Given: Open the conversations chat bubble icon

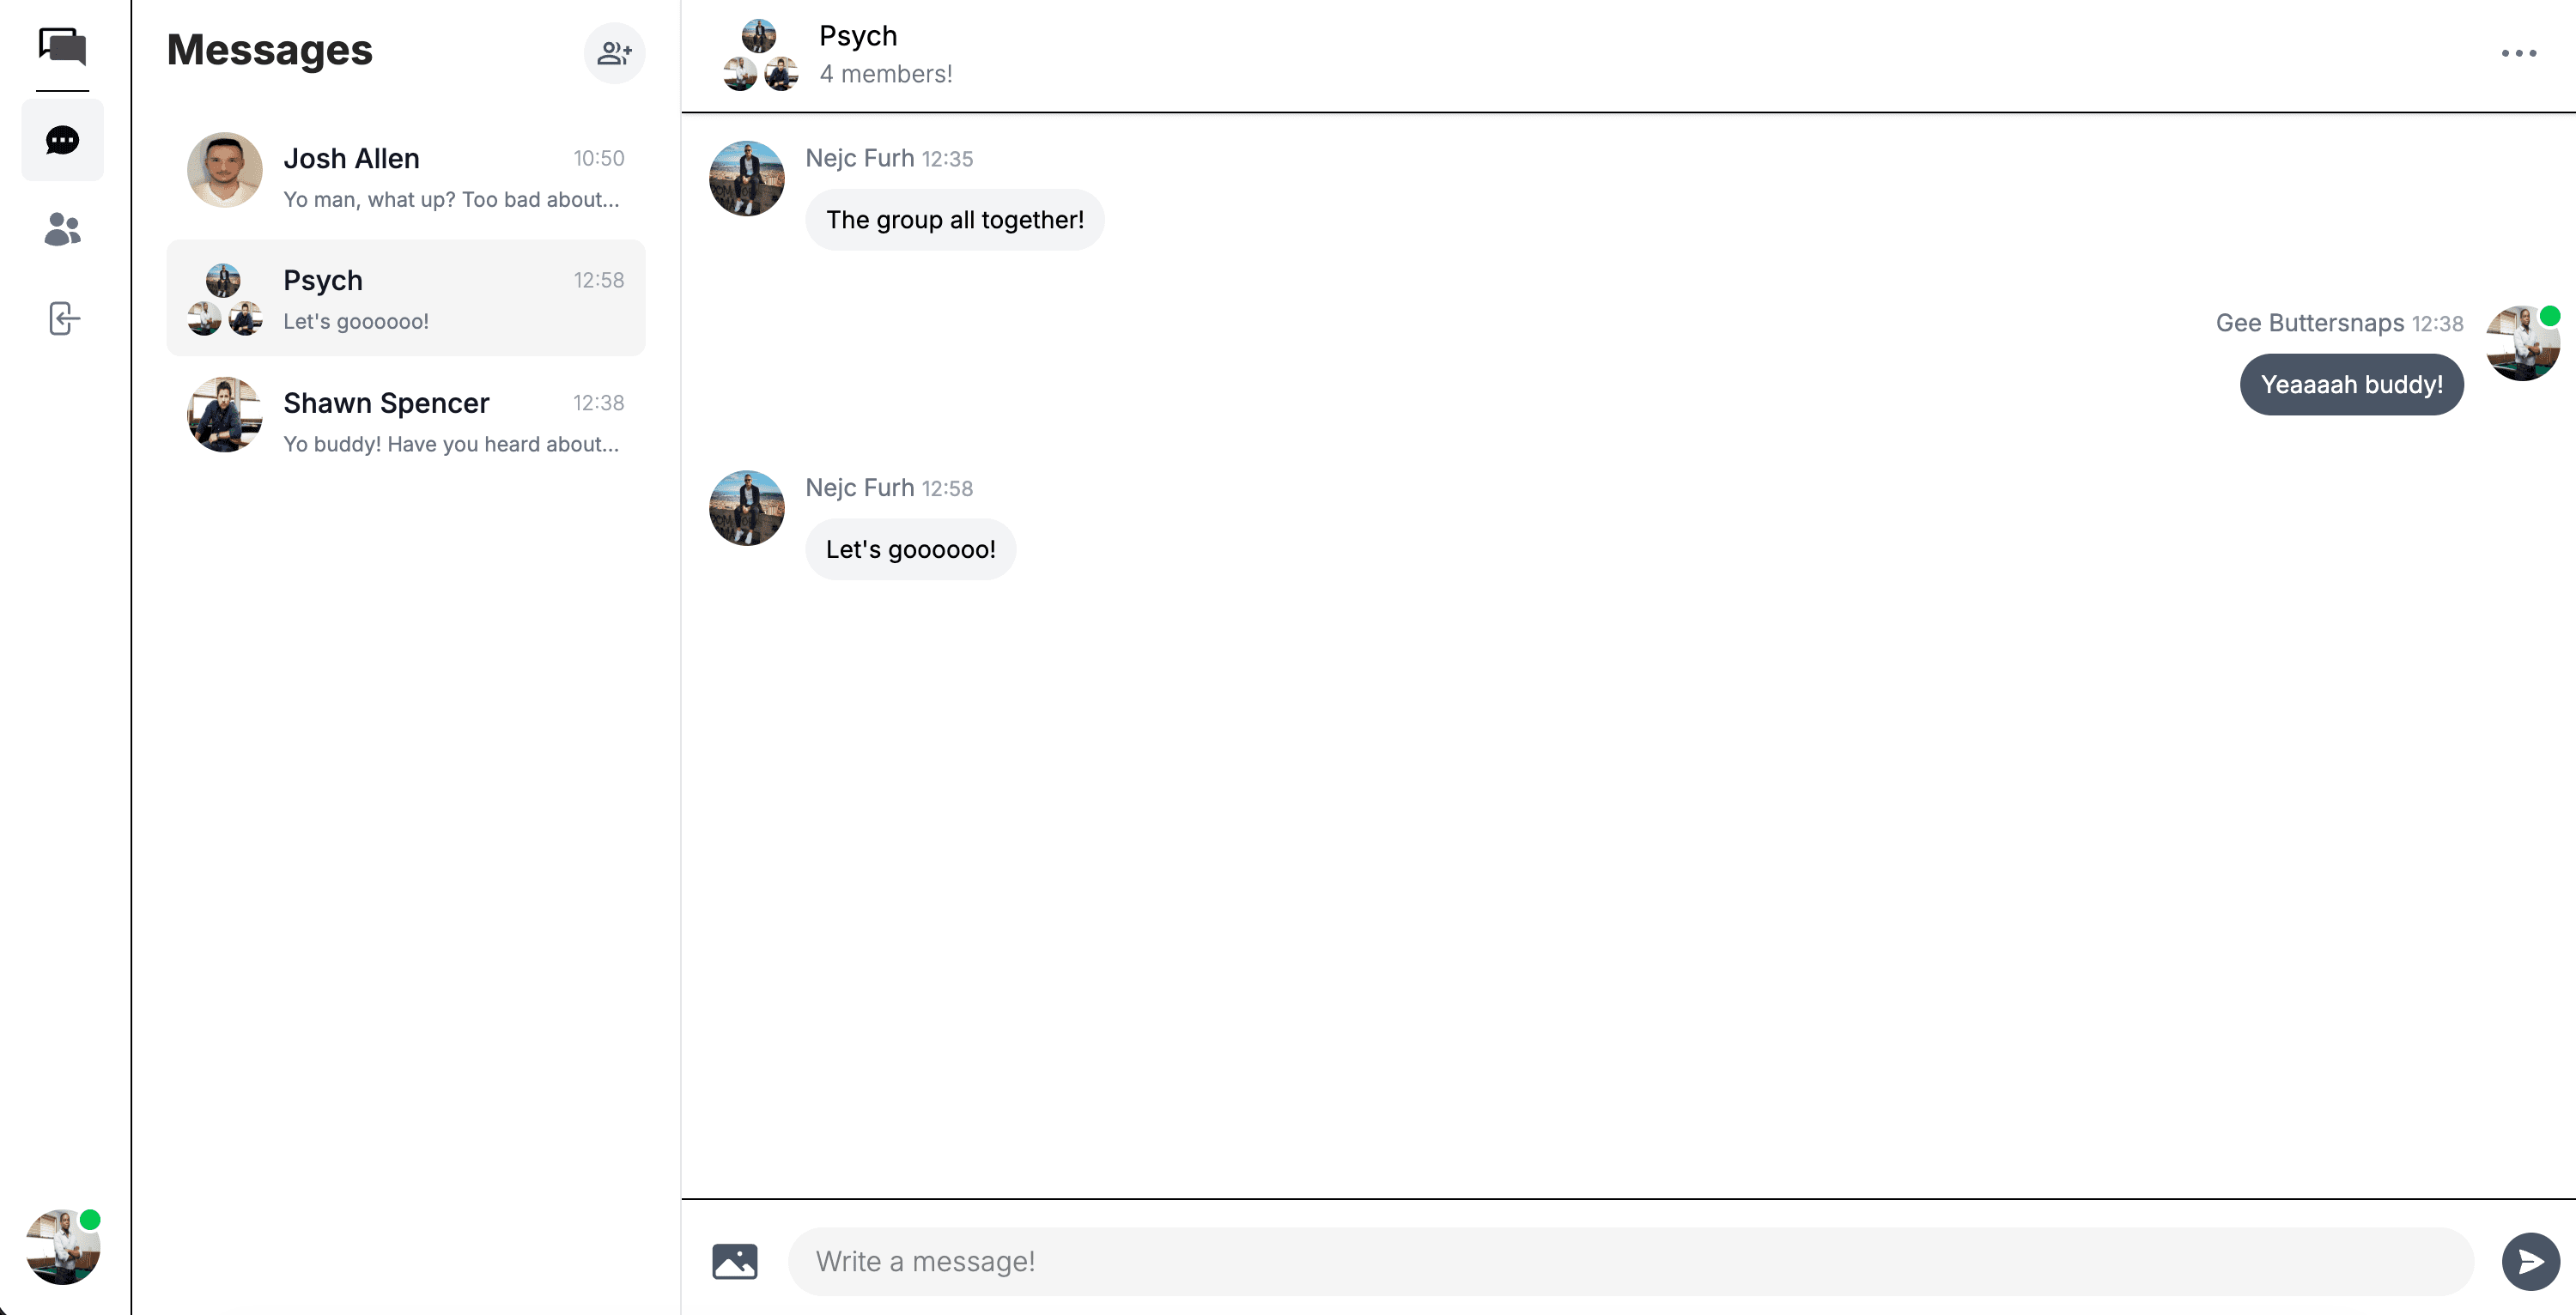Looking at the screenshot, I should coord(62,140).
